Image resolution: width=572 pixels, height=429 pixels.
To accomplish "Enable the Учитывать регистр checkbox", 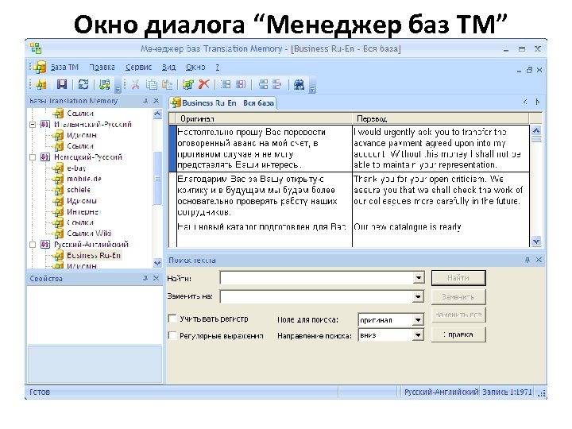I will [x=172, y=319].
